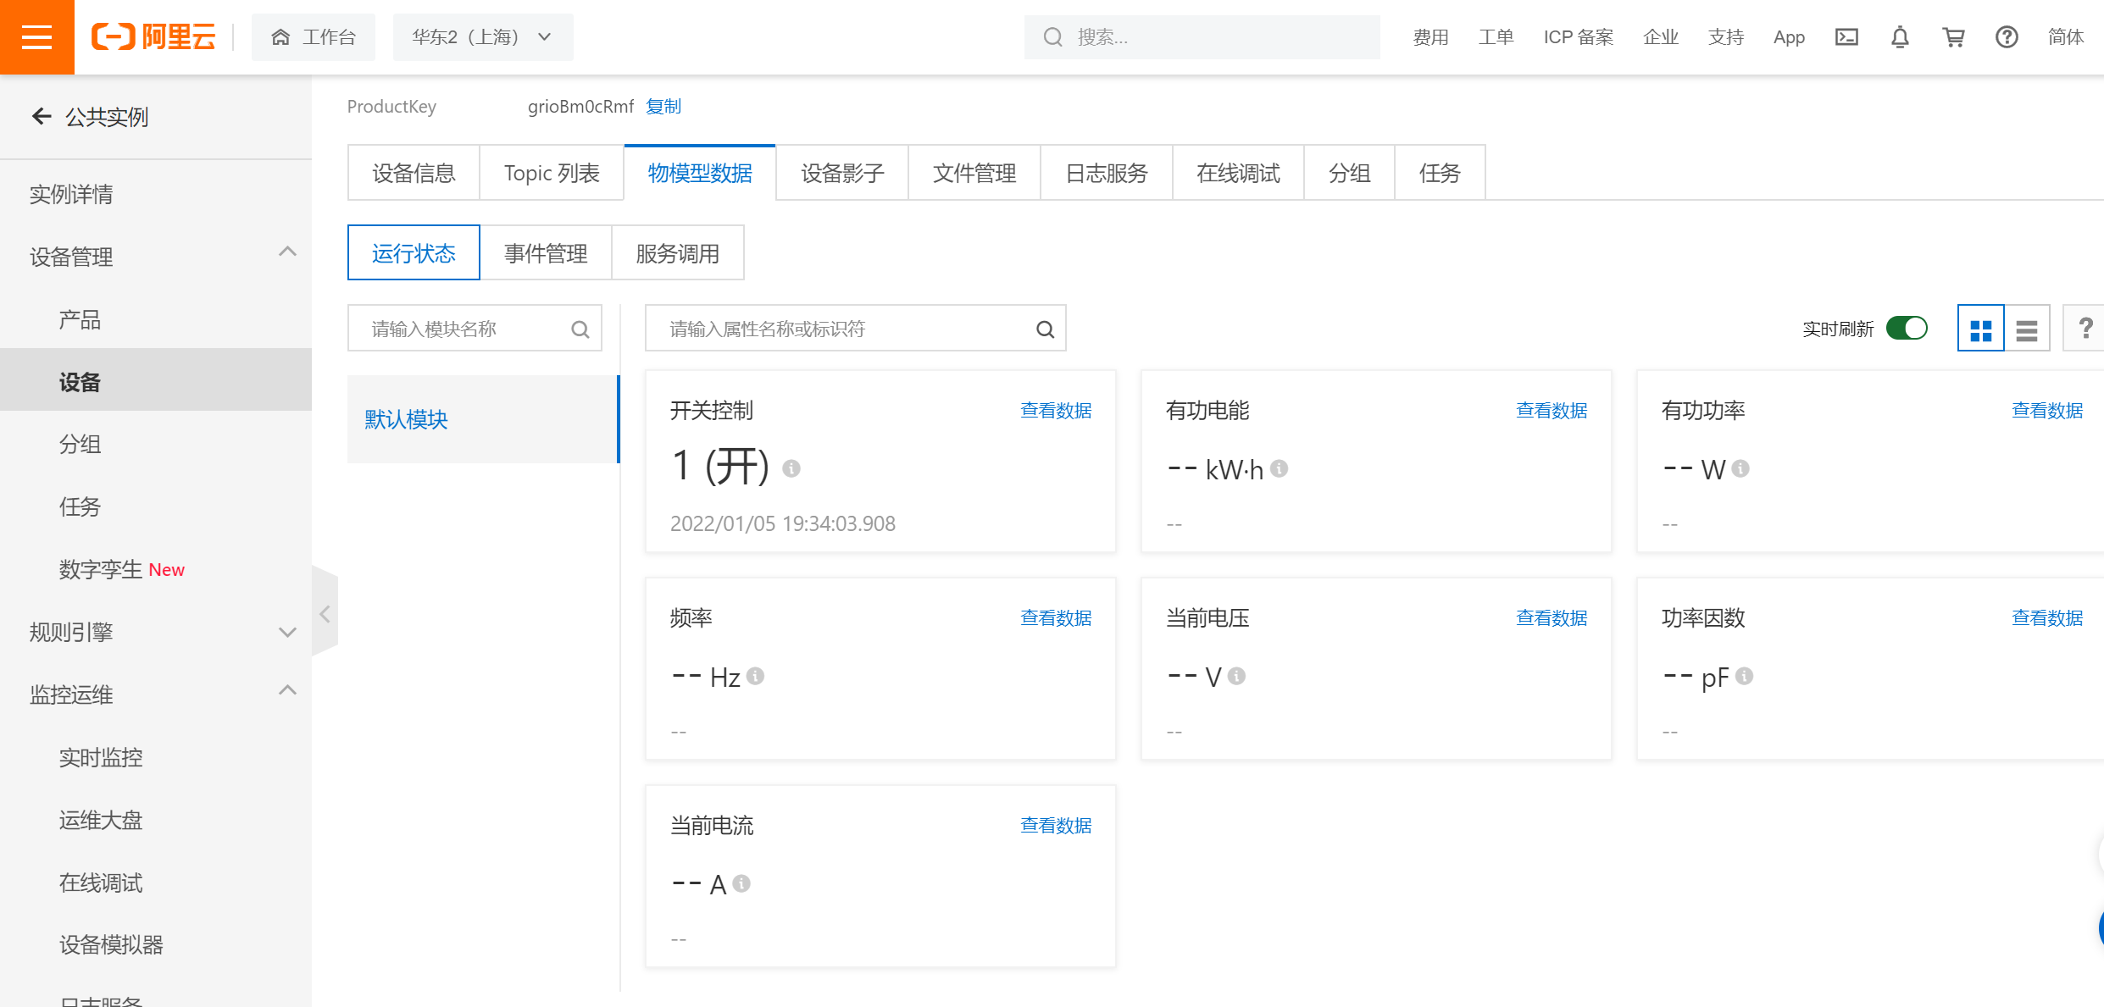
Task: Focus the top 搜索 search field
Action: coord(1202,36)
